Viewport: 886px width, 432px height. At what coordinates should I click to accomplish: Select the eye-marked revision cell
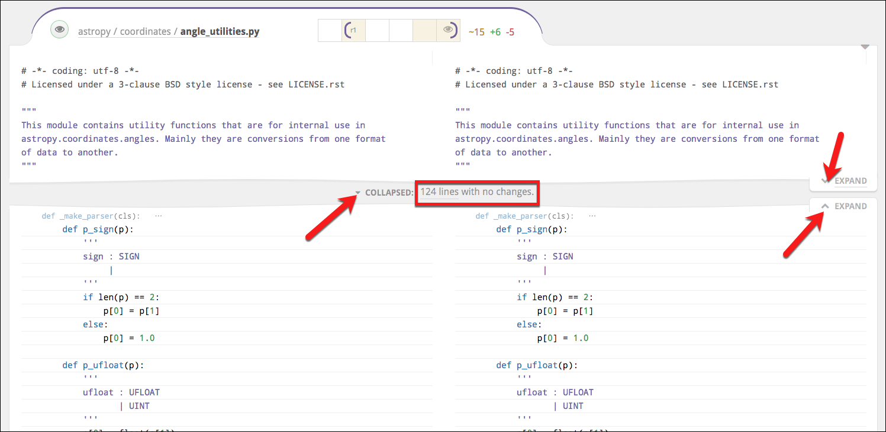448,30
